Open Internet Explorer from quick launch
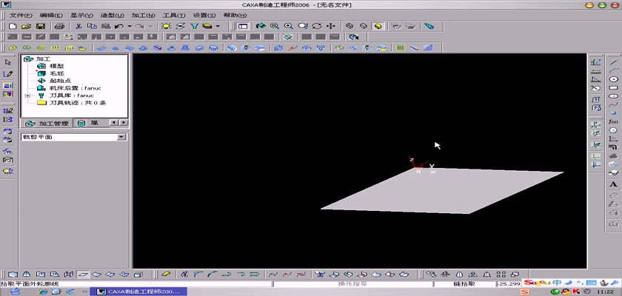The width and height of the screenshot is (622, 296). tap(43, 292)
